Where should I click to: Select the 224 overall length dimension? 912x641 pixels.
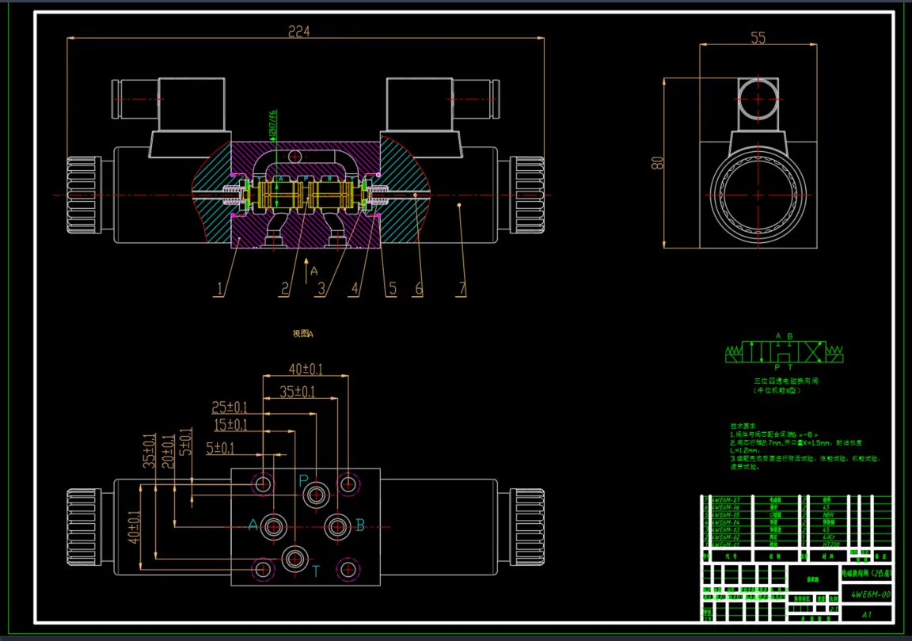click(299, 32)
